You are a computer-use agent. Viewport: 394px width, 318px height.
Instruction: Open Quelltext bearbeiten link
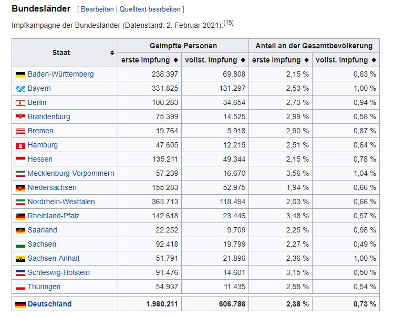150,9
